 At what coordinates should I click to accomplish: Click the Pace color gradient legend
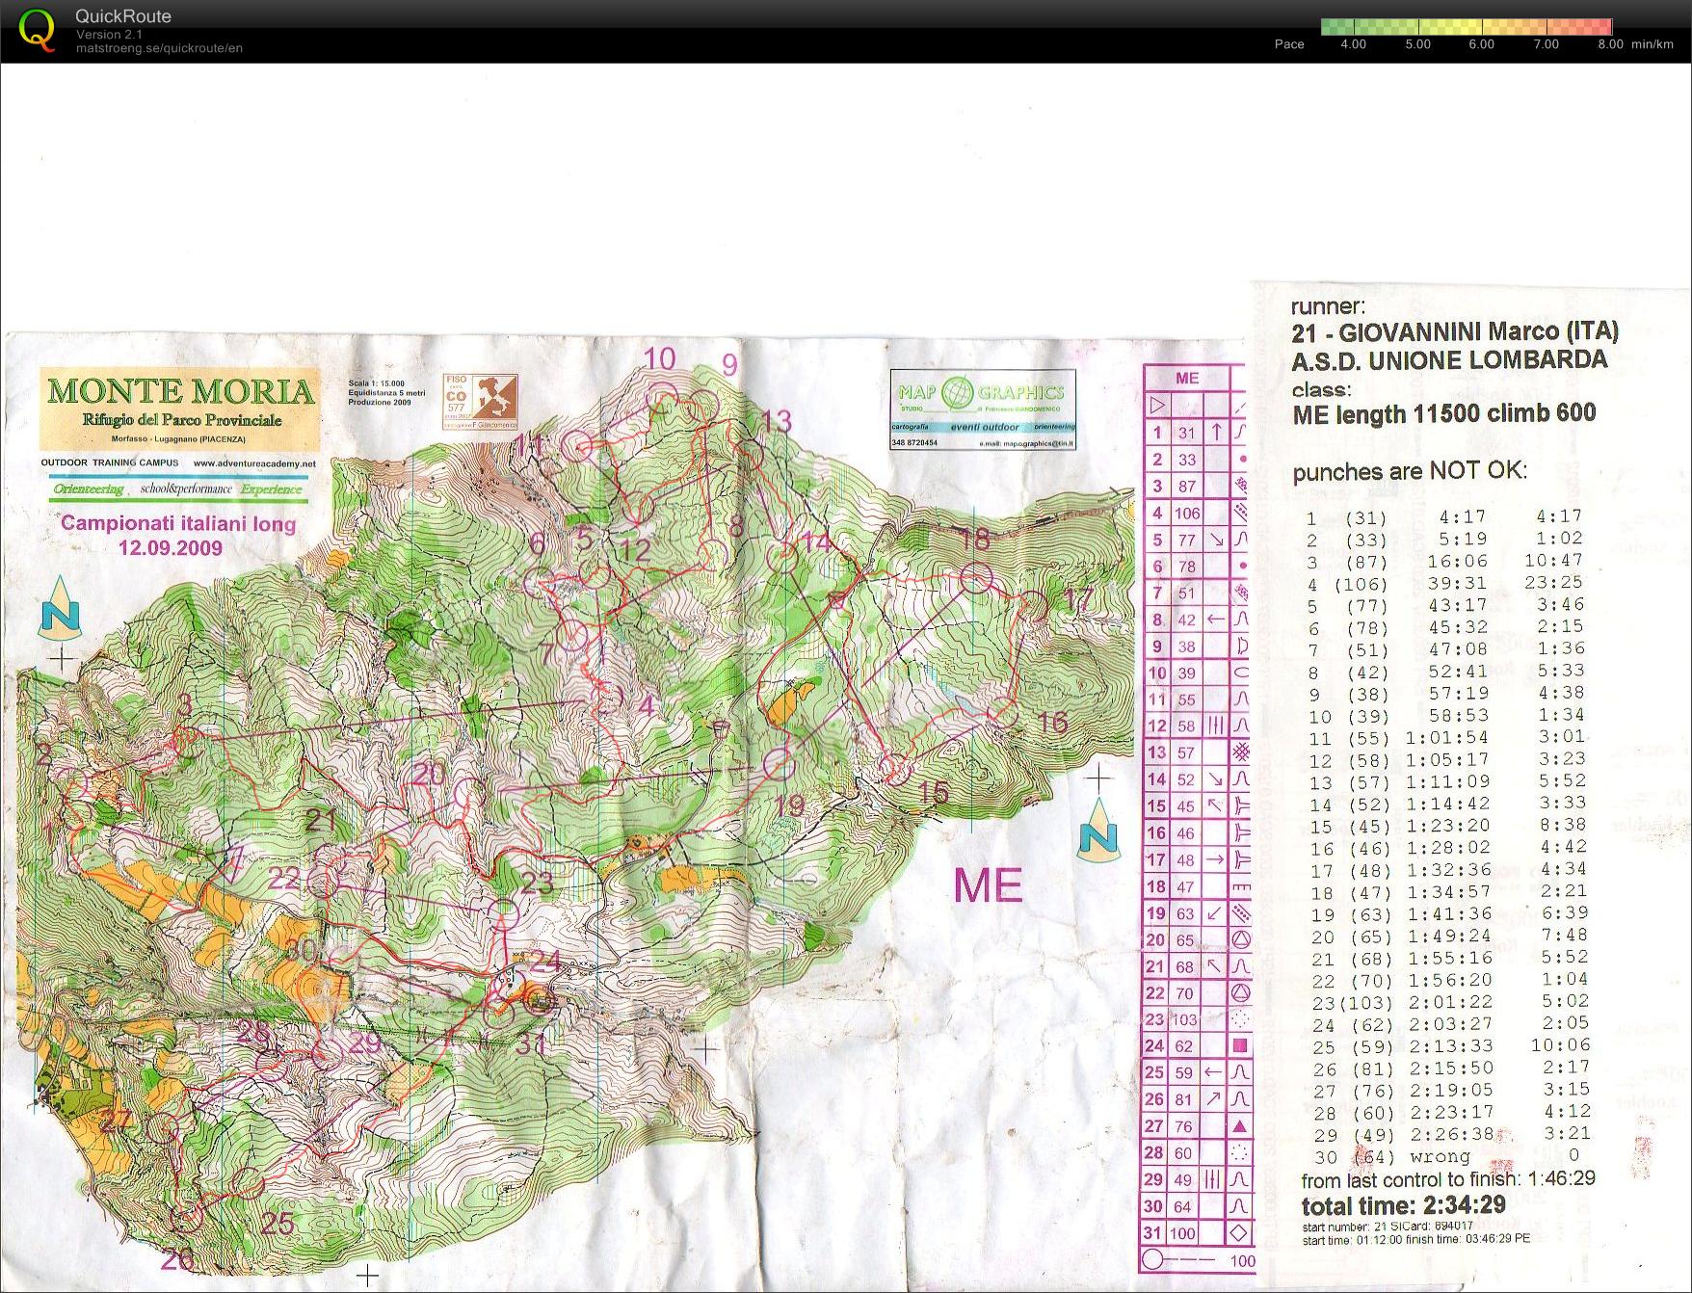1466,27
